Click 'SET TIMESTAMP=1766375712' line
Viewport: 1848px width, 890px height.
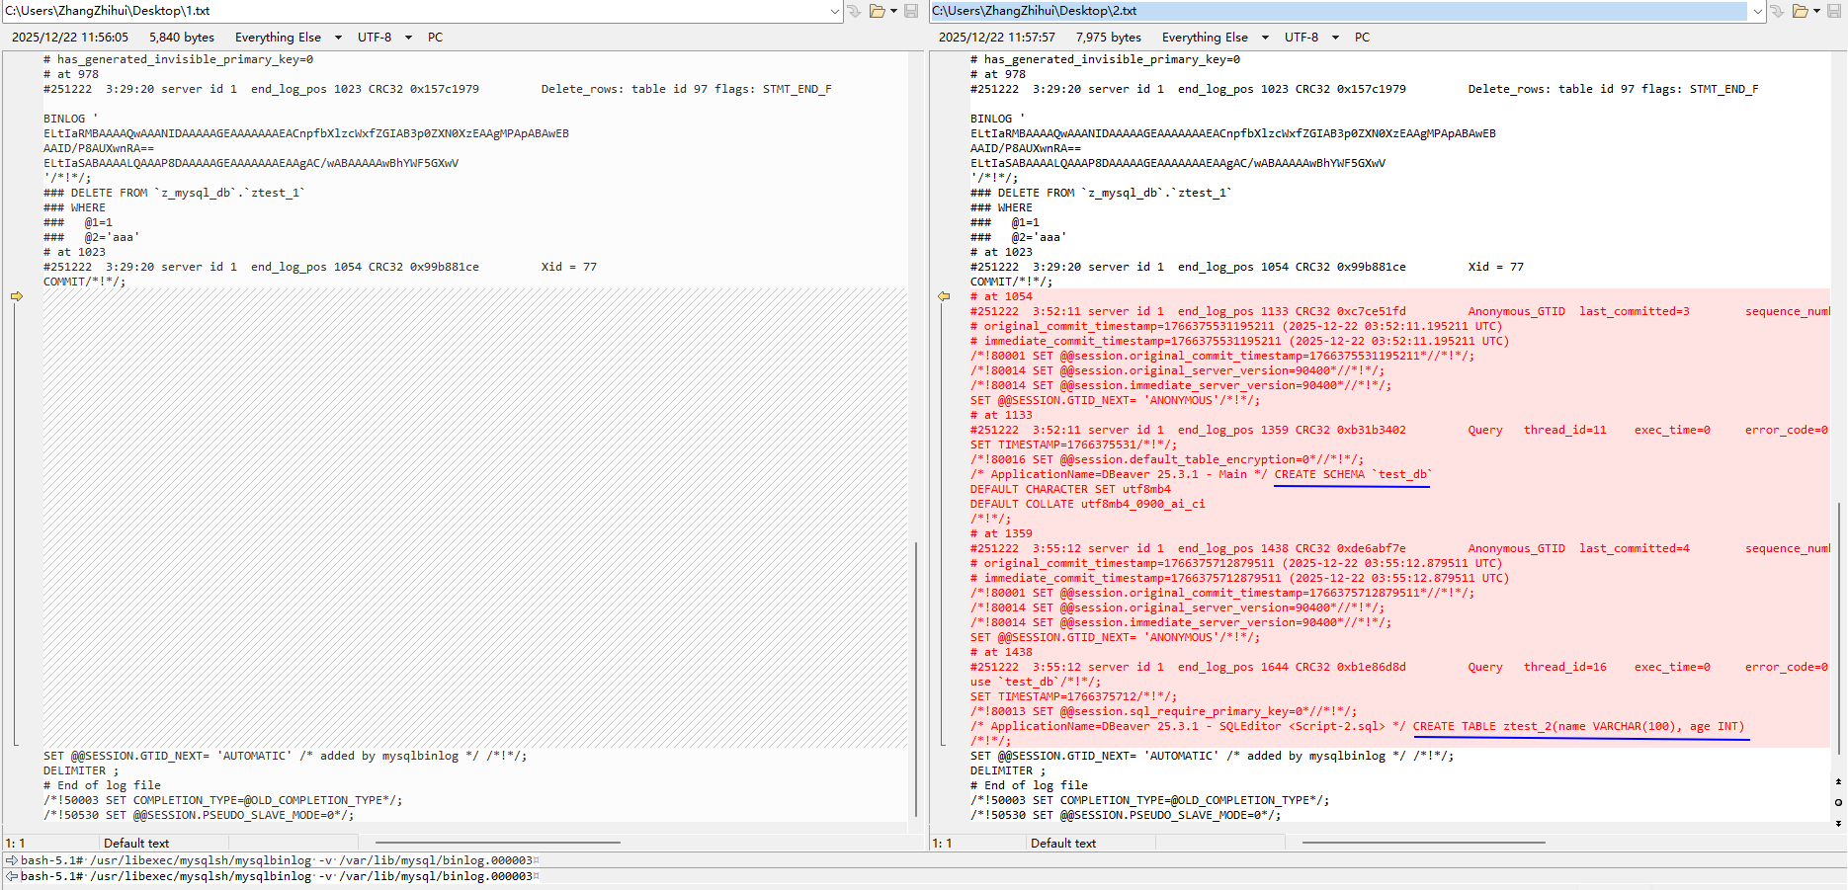1073,696
